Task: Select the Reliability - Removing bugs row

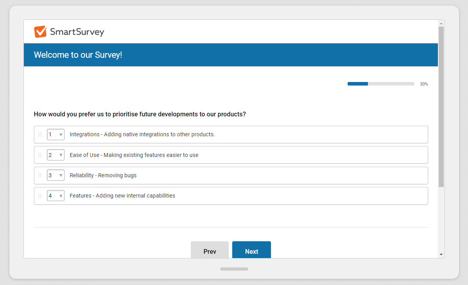Action: point(231,175)
